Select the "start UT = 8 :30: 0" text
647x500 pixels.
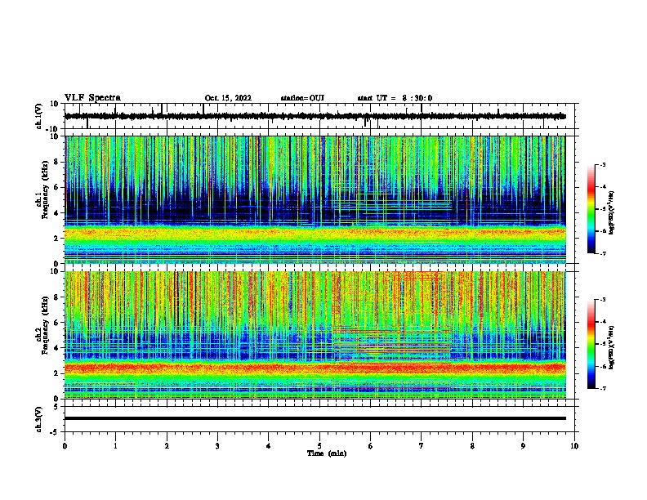coord(395,98)
